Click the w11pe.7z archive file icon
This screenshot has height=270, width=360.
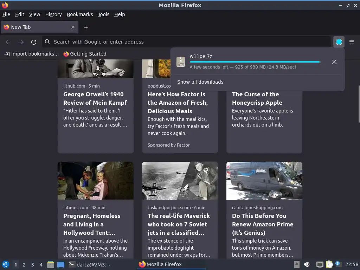181,62
